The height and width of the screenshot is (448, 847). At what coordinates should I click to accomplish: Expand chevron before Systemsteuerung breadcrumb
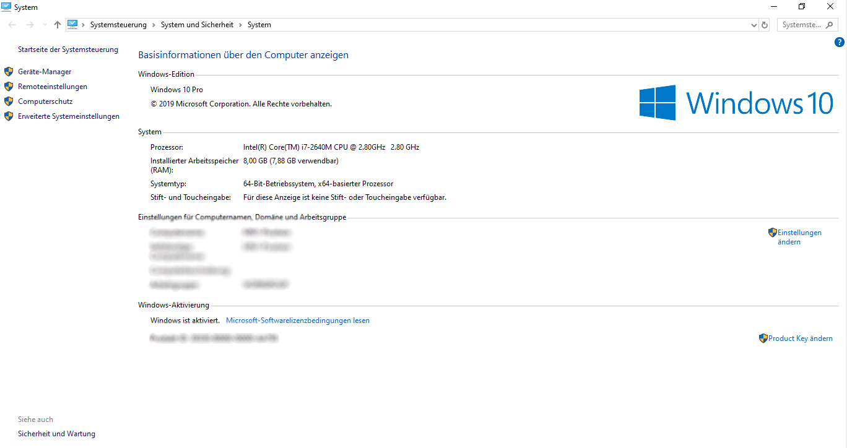point(84,25)
